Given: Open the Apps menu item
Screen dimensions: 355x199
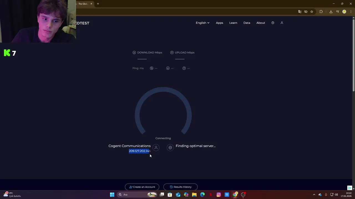Looking at the screenshot, I should click(219, 23).
